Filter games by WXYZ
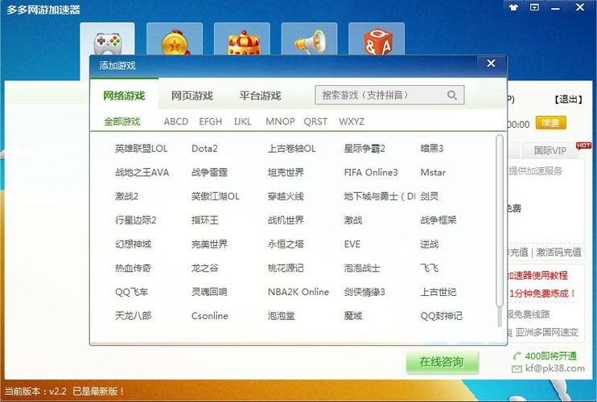The height and width of the screenshot is (402, 597). click(x=352, y=121)
